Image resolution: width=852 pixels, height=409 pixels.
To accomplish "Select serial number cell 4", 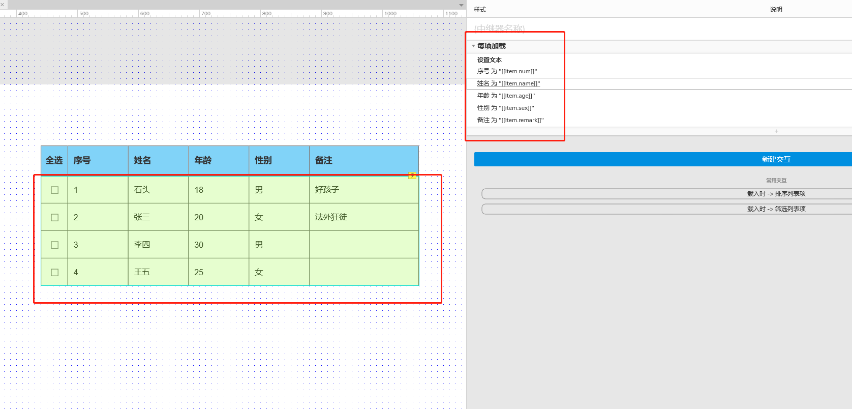I will click(98, 272).
